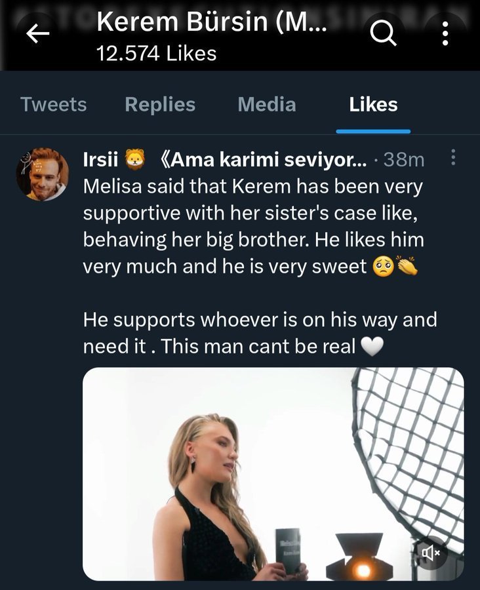
Task: Switch to the Replies tab
Action: (x=160, y=105)
